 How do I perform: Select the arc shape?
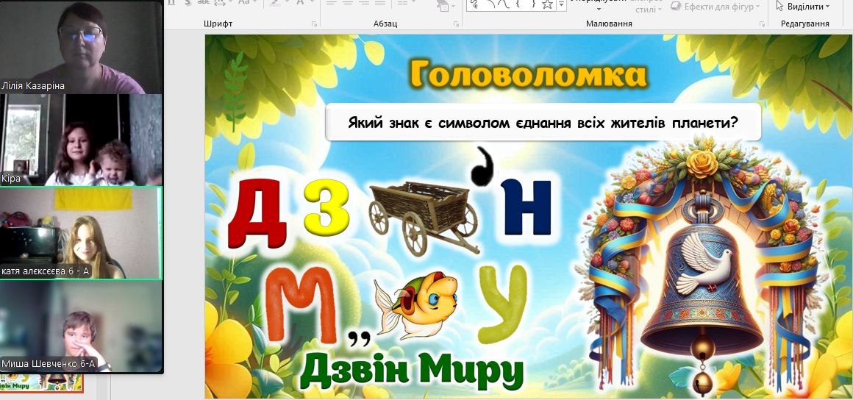tap(490, 4)
